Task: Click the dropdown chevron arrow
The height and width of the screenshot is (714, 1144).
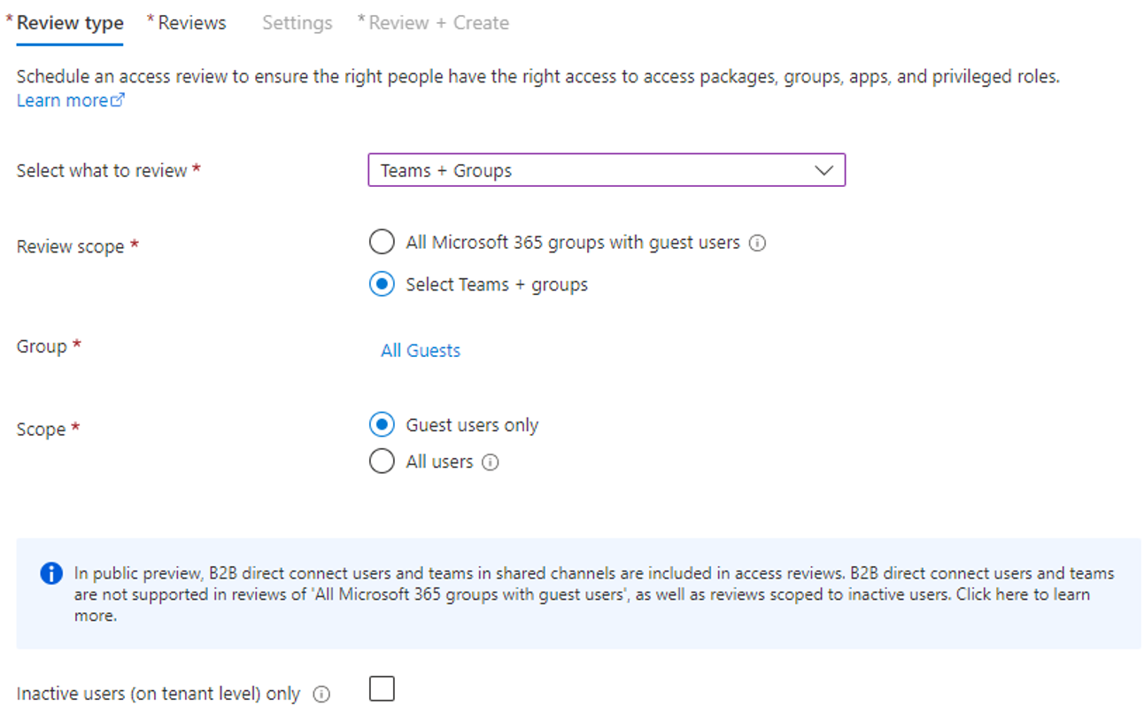Action: pos(823,170)
